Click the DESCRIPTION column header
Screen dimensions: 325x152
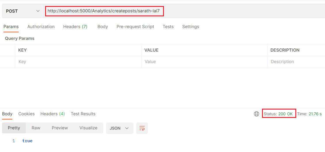click(x=285, y=50)
